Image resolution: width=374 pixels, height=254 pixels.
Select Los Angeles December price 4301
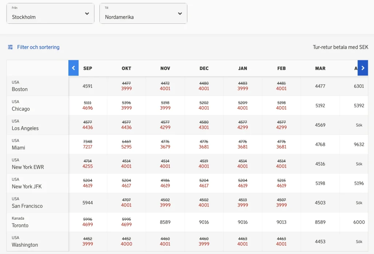[204, 127]
